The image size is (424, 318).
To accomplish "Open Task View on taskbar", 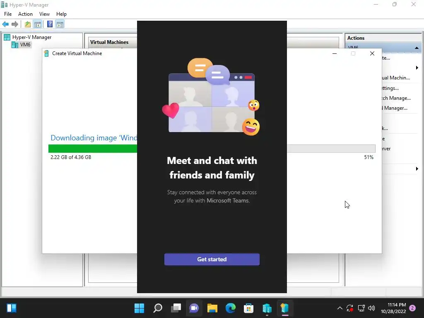I will (x=176, y=308).
